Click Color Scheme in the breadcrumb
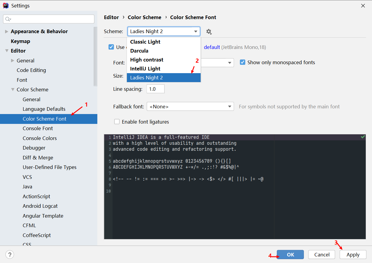This screenshot has height=263, width=372. (x=145, y=17)
